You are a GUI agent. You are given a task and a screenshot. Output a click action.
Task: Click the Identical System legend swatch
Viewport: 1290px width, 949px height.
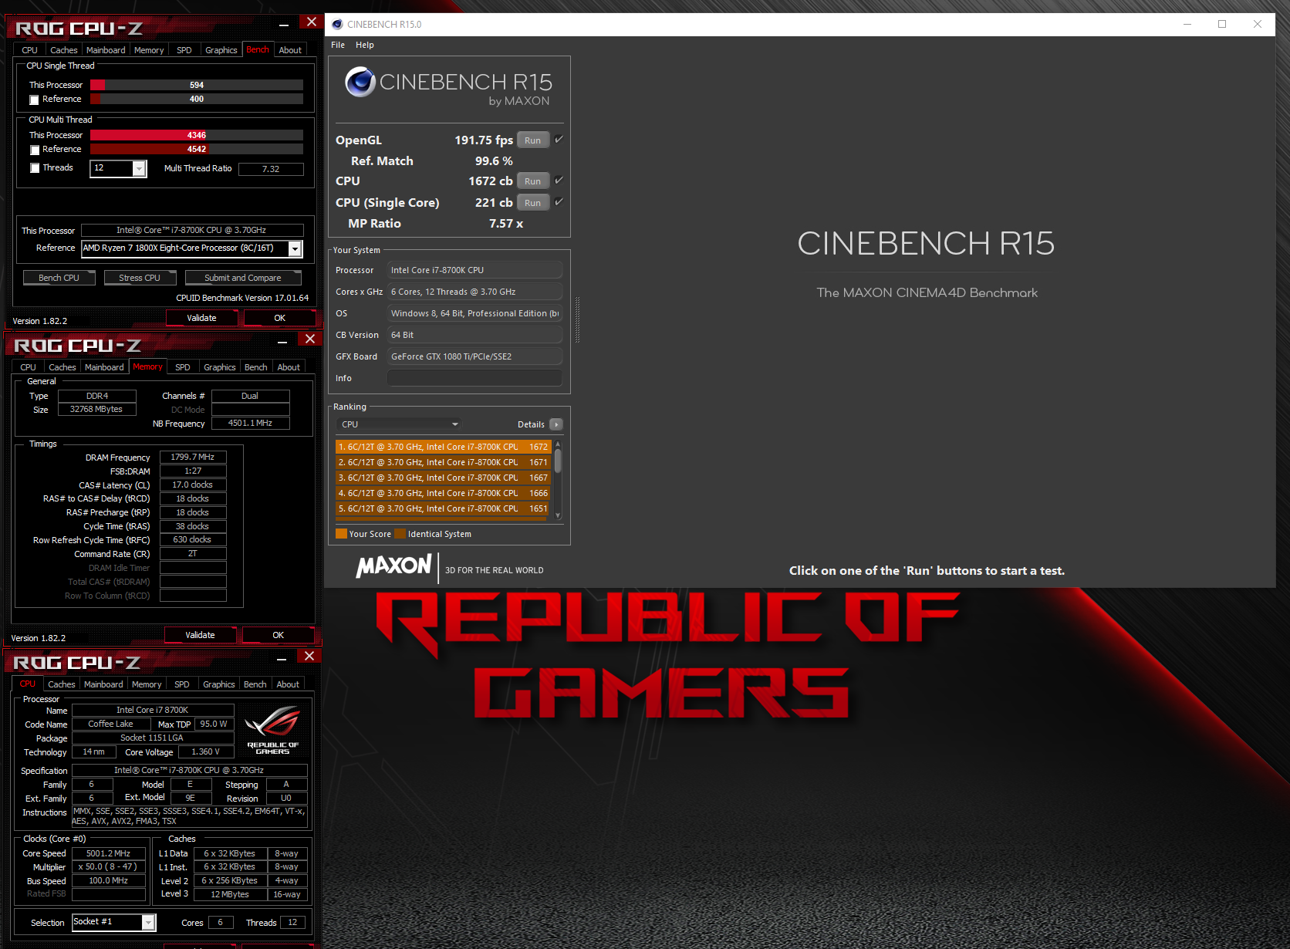pos(400,534)
